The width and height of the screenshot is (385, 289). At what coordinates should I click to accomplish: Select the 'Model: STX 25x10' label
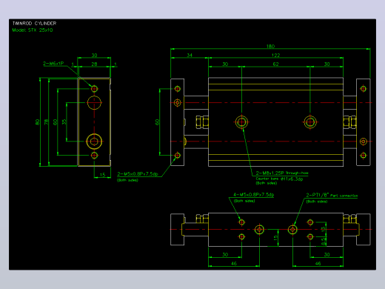33,30
